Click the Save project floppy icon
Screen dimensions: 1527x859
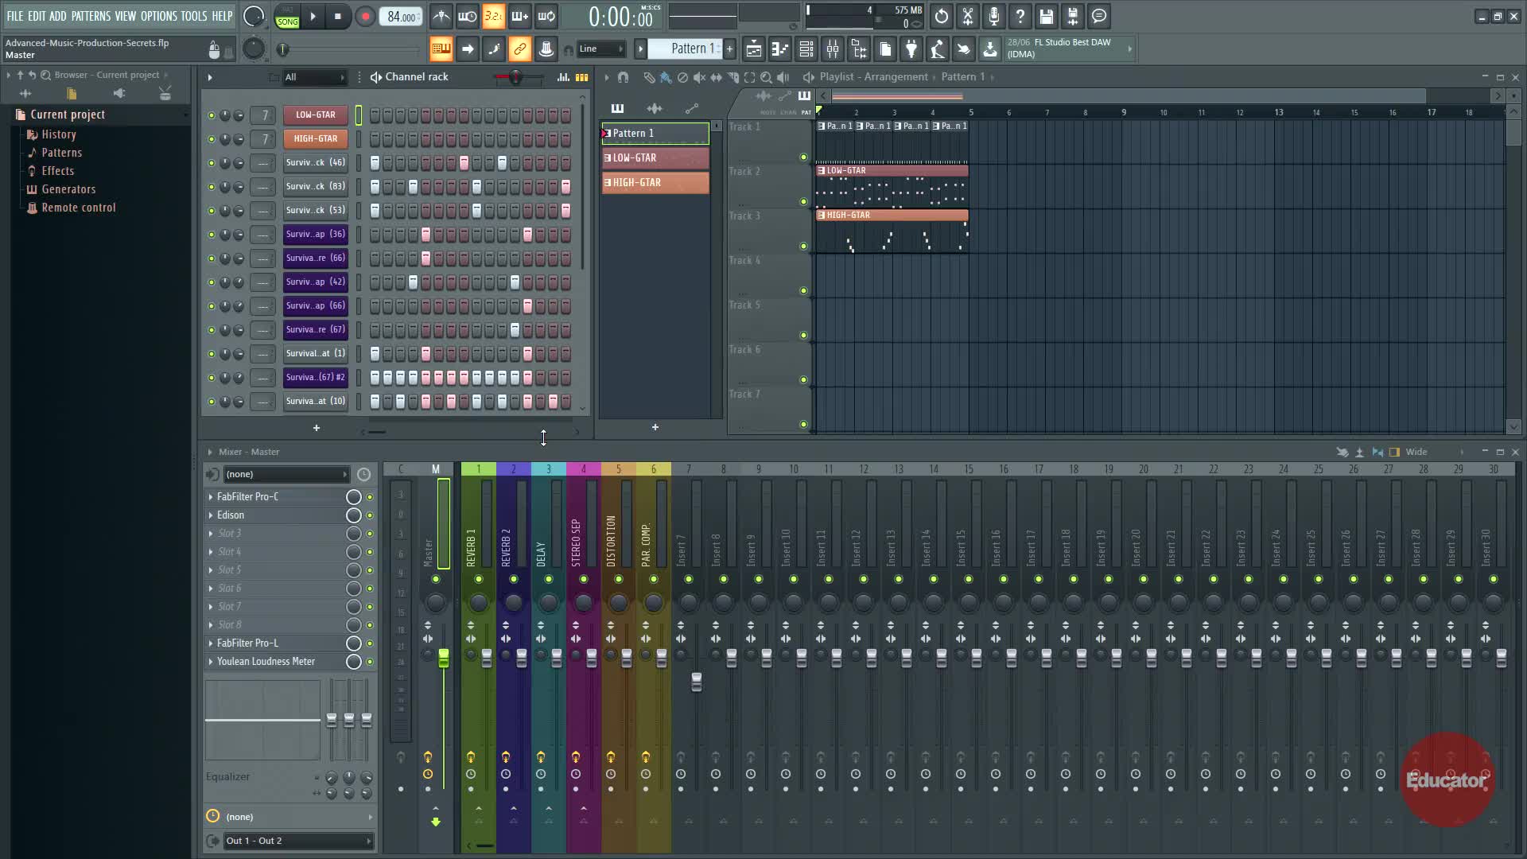1047,17
